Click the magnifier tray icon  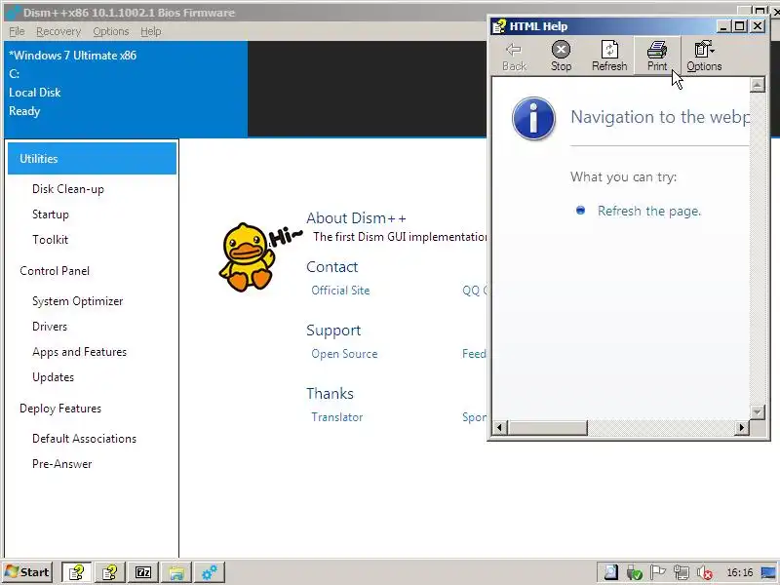tap(610, 572)
